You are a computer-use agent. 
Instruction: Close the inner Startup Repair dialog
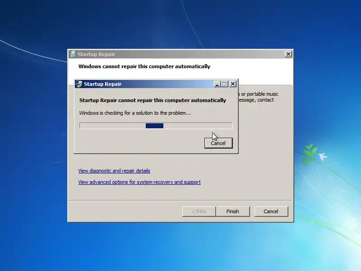[233, 84]
